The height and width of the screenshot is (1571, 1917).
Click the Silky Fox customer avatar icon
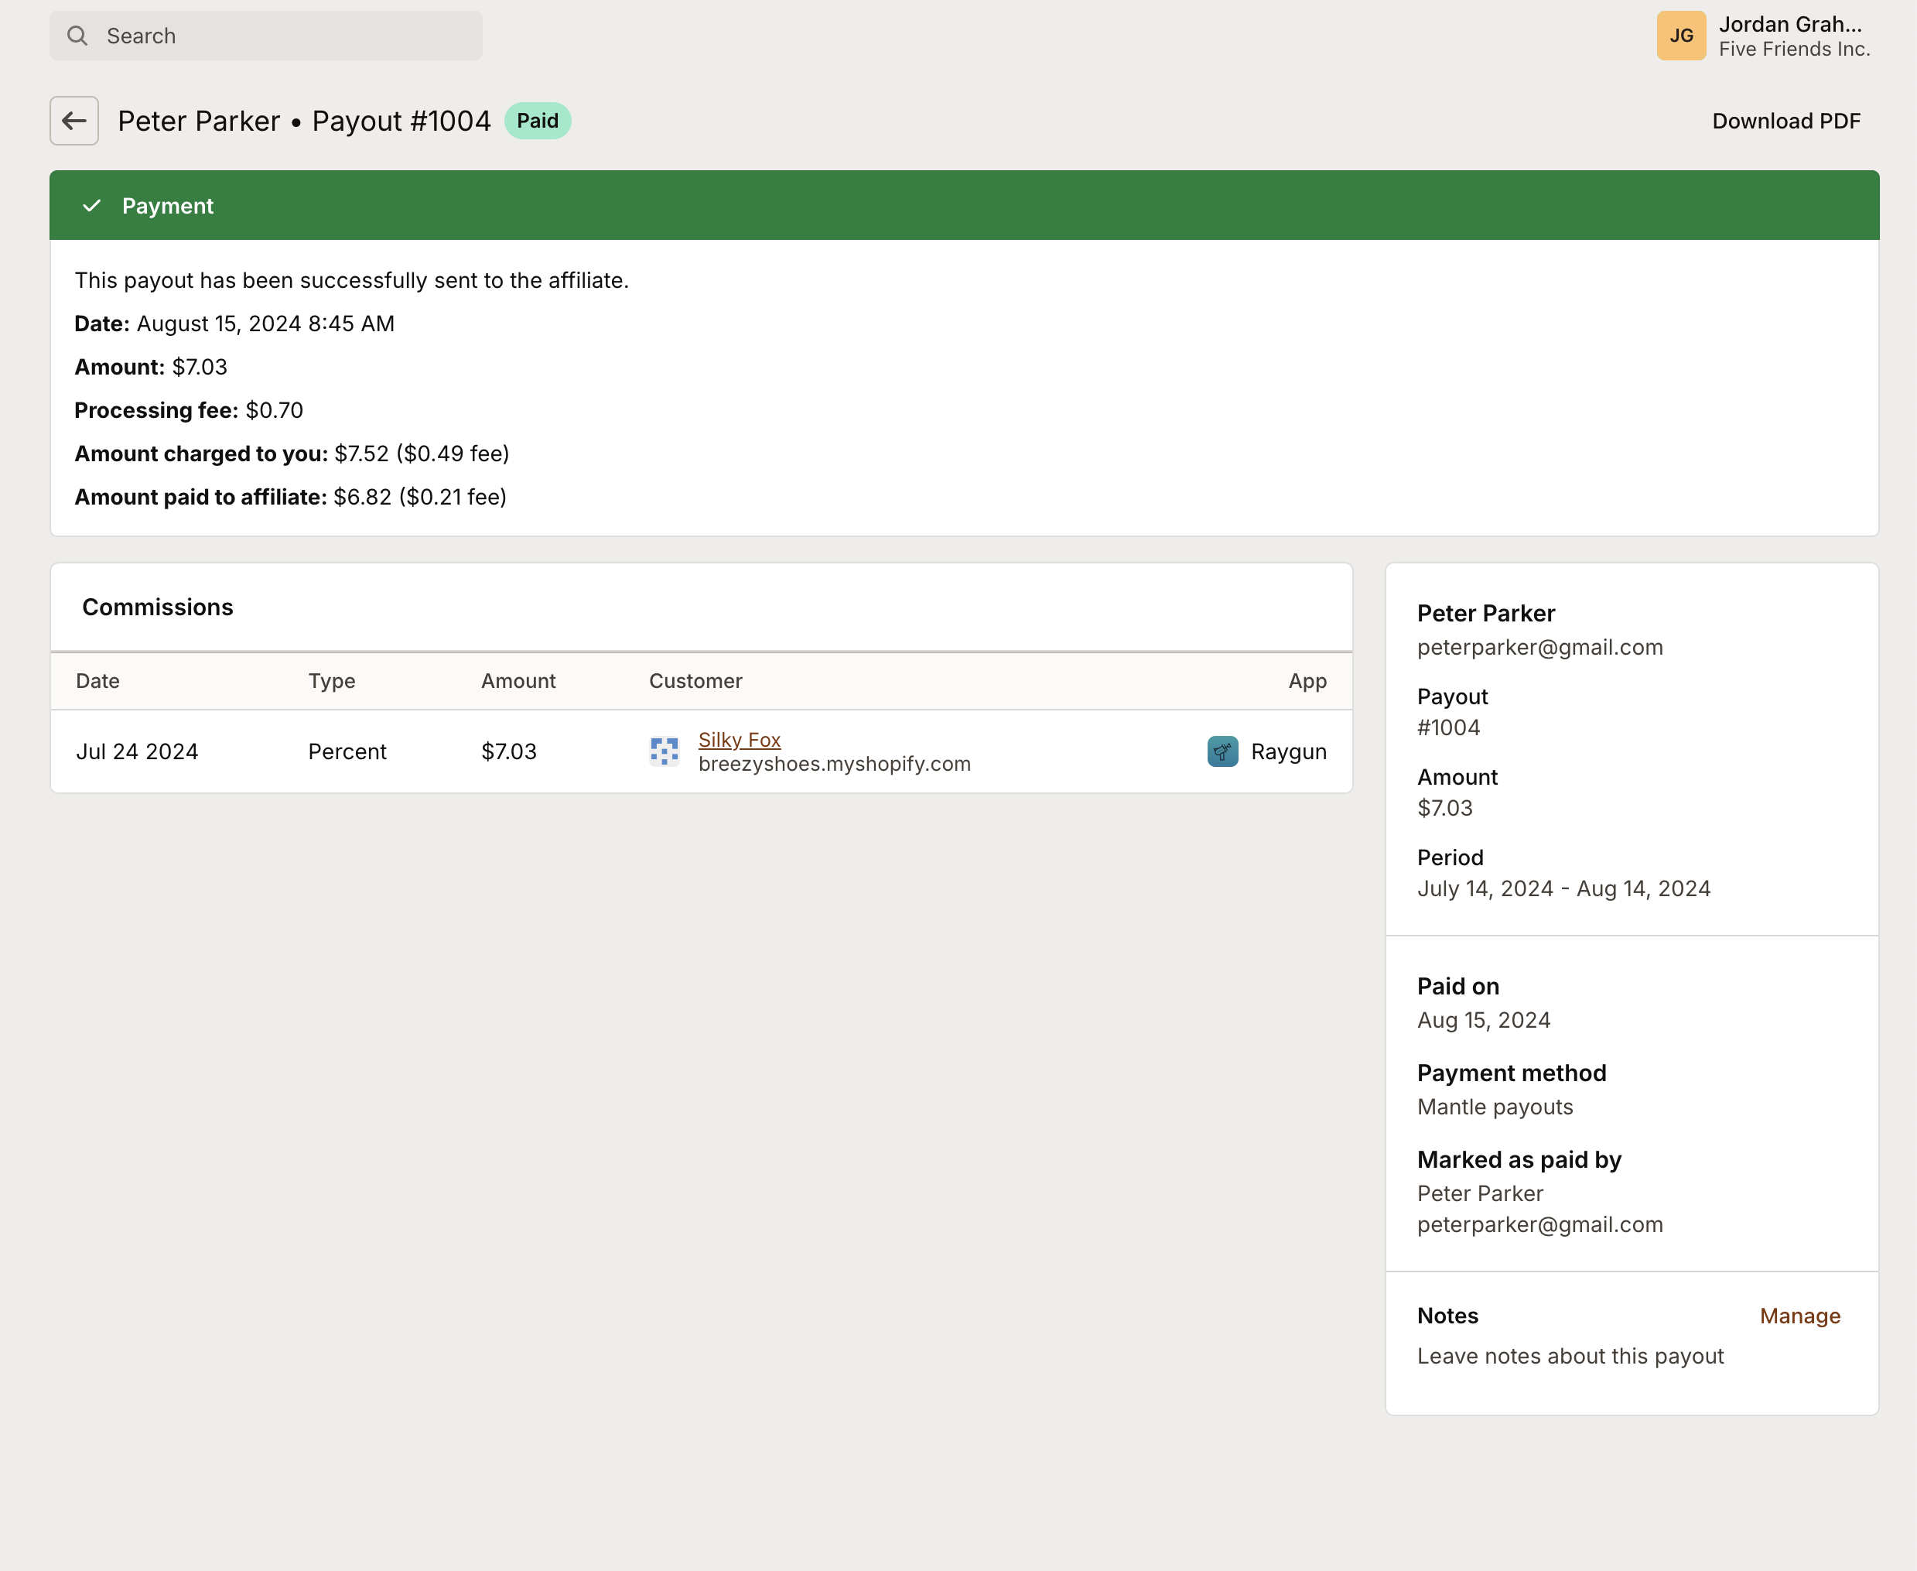point(665,751)
